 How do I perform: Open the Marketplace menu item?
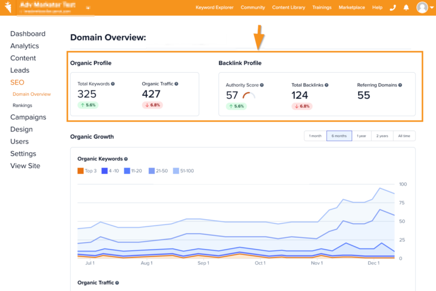pyautogui.click(x=352, y=7)
